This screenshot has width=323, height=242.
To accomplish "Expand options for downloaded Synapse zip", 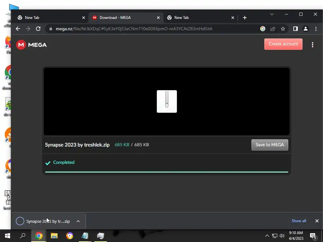I will [x=78, y=221].
